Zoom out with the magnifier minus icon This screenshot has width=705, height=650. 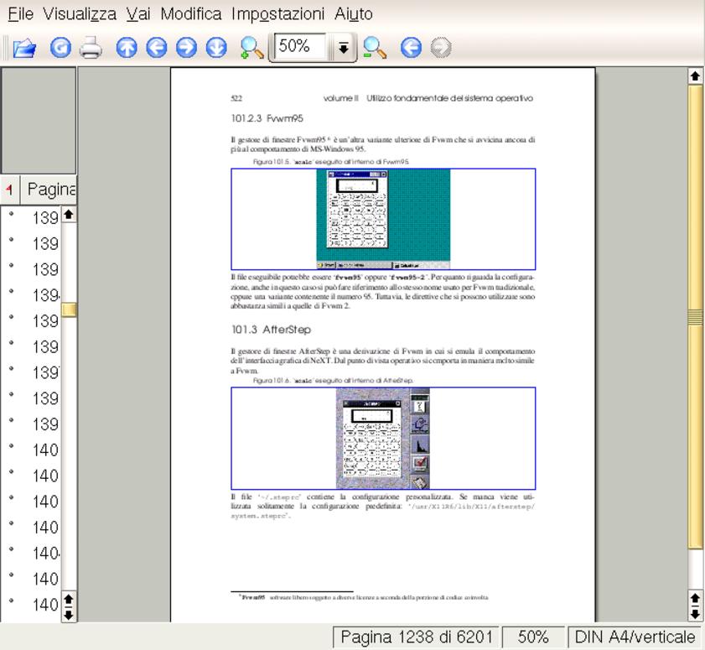375,49
